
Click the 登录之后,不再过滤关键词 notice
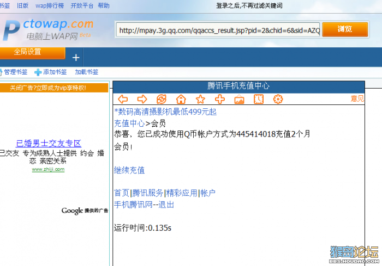[249, 5]
